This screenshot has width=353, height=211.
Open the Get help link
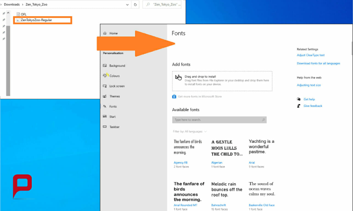coord(309,99)
